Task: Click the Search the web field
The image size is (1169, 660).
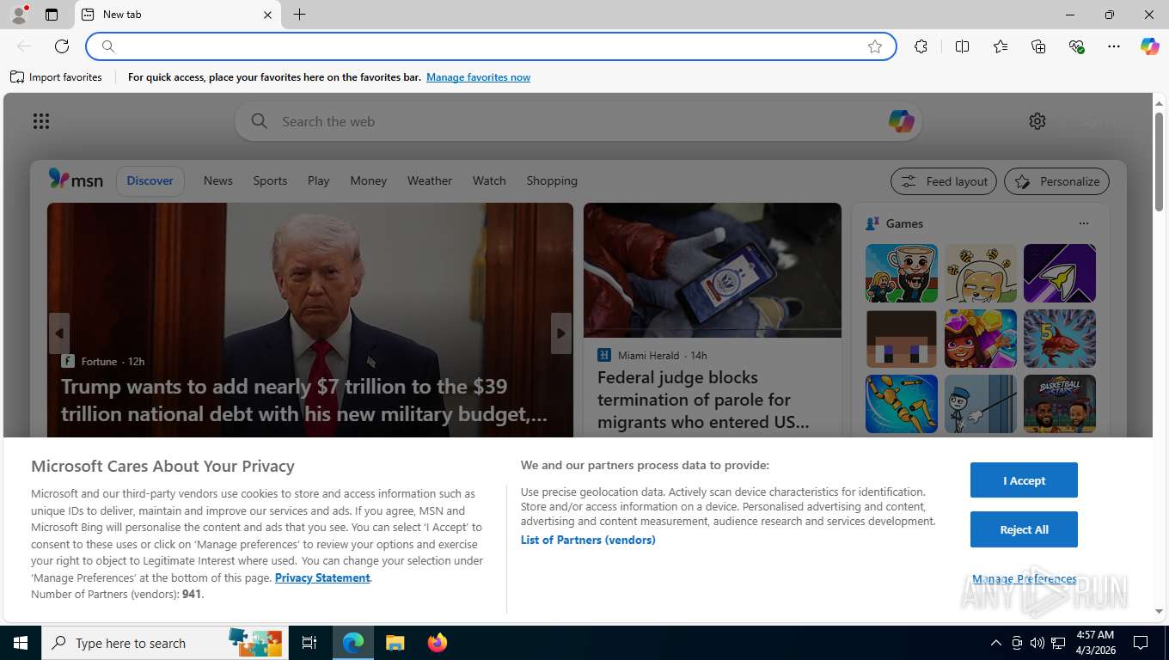Action: click(578, 121)
